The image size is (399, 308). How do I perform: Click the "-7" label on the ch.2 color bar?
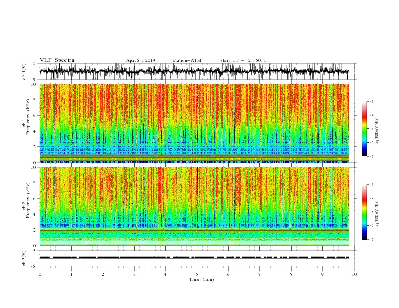372,239
